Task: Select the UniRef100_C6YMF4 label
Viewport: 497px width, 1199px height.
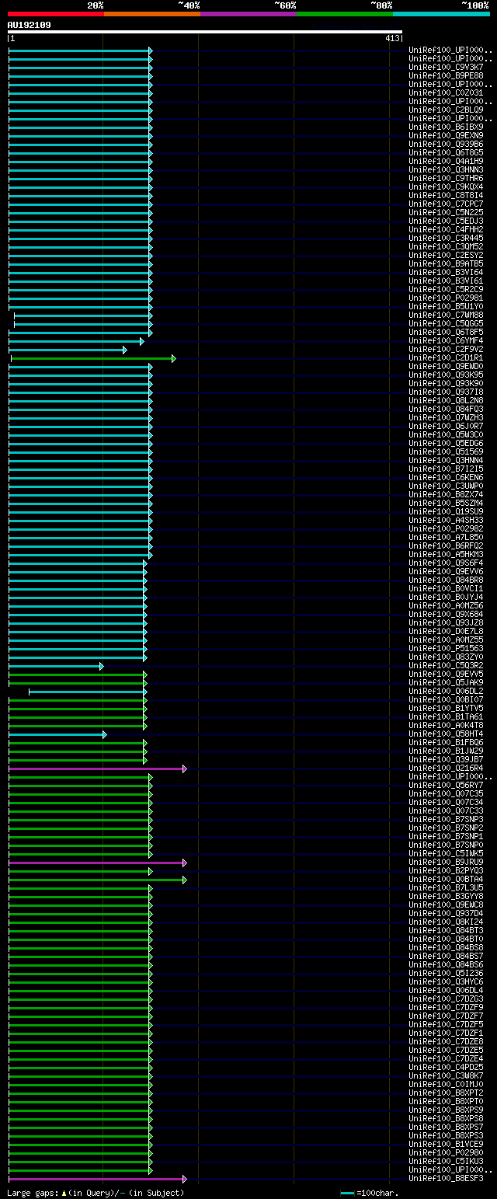Action: (x=446, y=341)
